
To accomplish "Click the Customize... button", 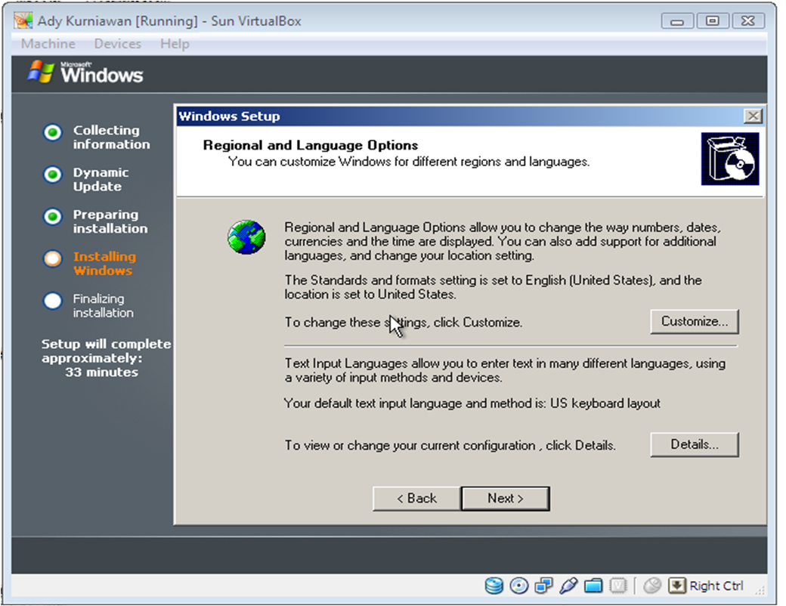I will click(695, 321).
